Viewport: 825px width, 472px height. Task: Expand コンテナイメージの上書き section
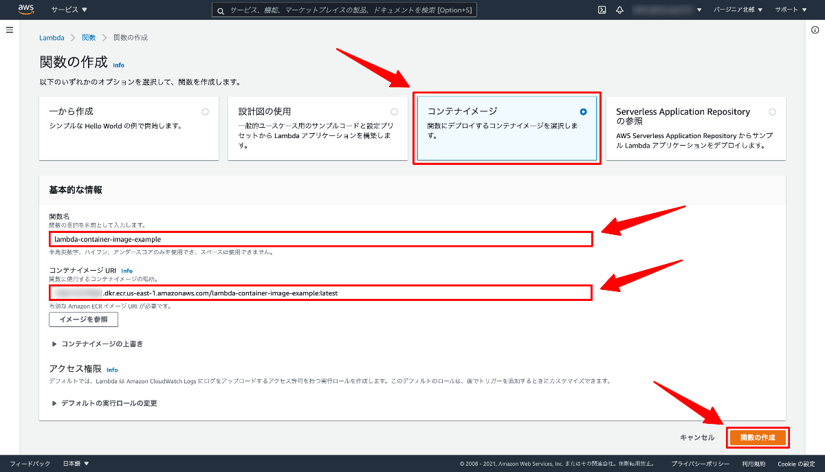(97, 344)
